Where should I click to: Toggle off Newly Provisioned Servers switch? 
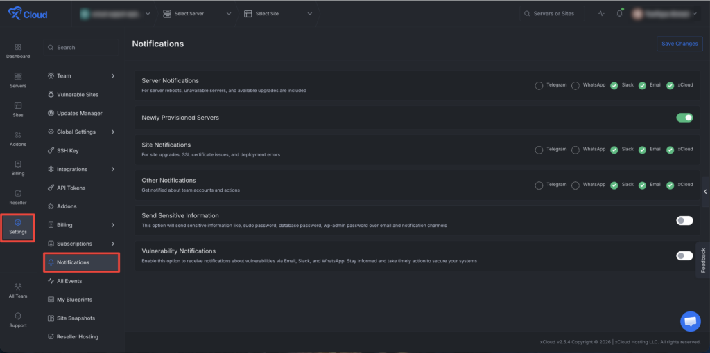(x=684, y=118)
